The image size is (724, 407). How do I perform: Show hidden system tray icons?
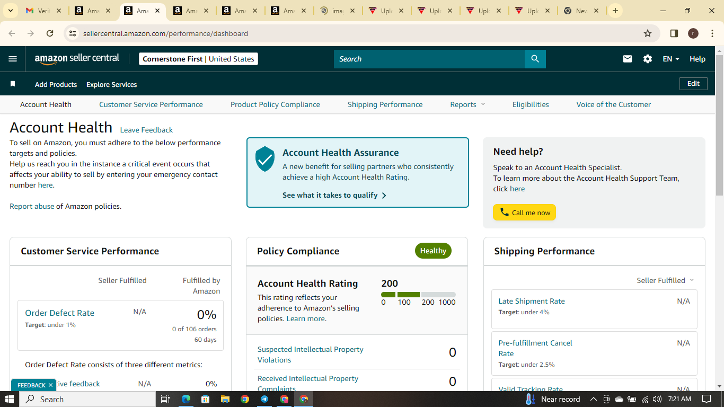593,399
